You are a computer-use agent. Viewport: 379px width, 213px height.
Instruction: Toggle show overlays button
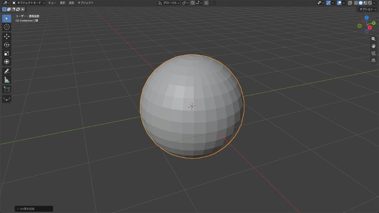pos(339,3)
